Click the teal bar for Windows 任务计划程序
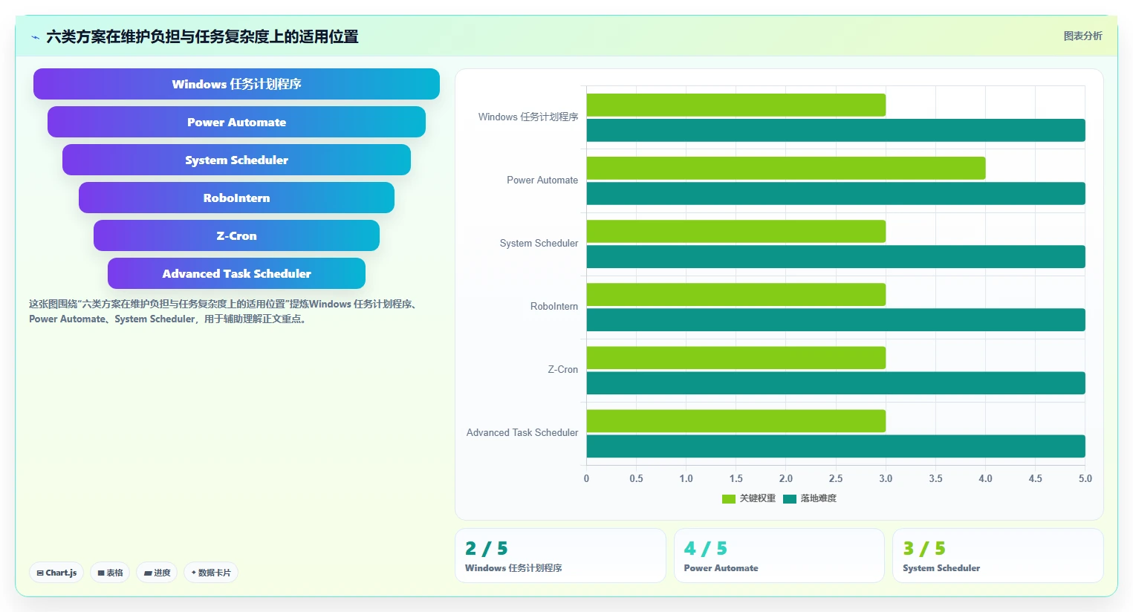Screen dimensions: 1133x612 coord(836,130)
